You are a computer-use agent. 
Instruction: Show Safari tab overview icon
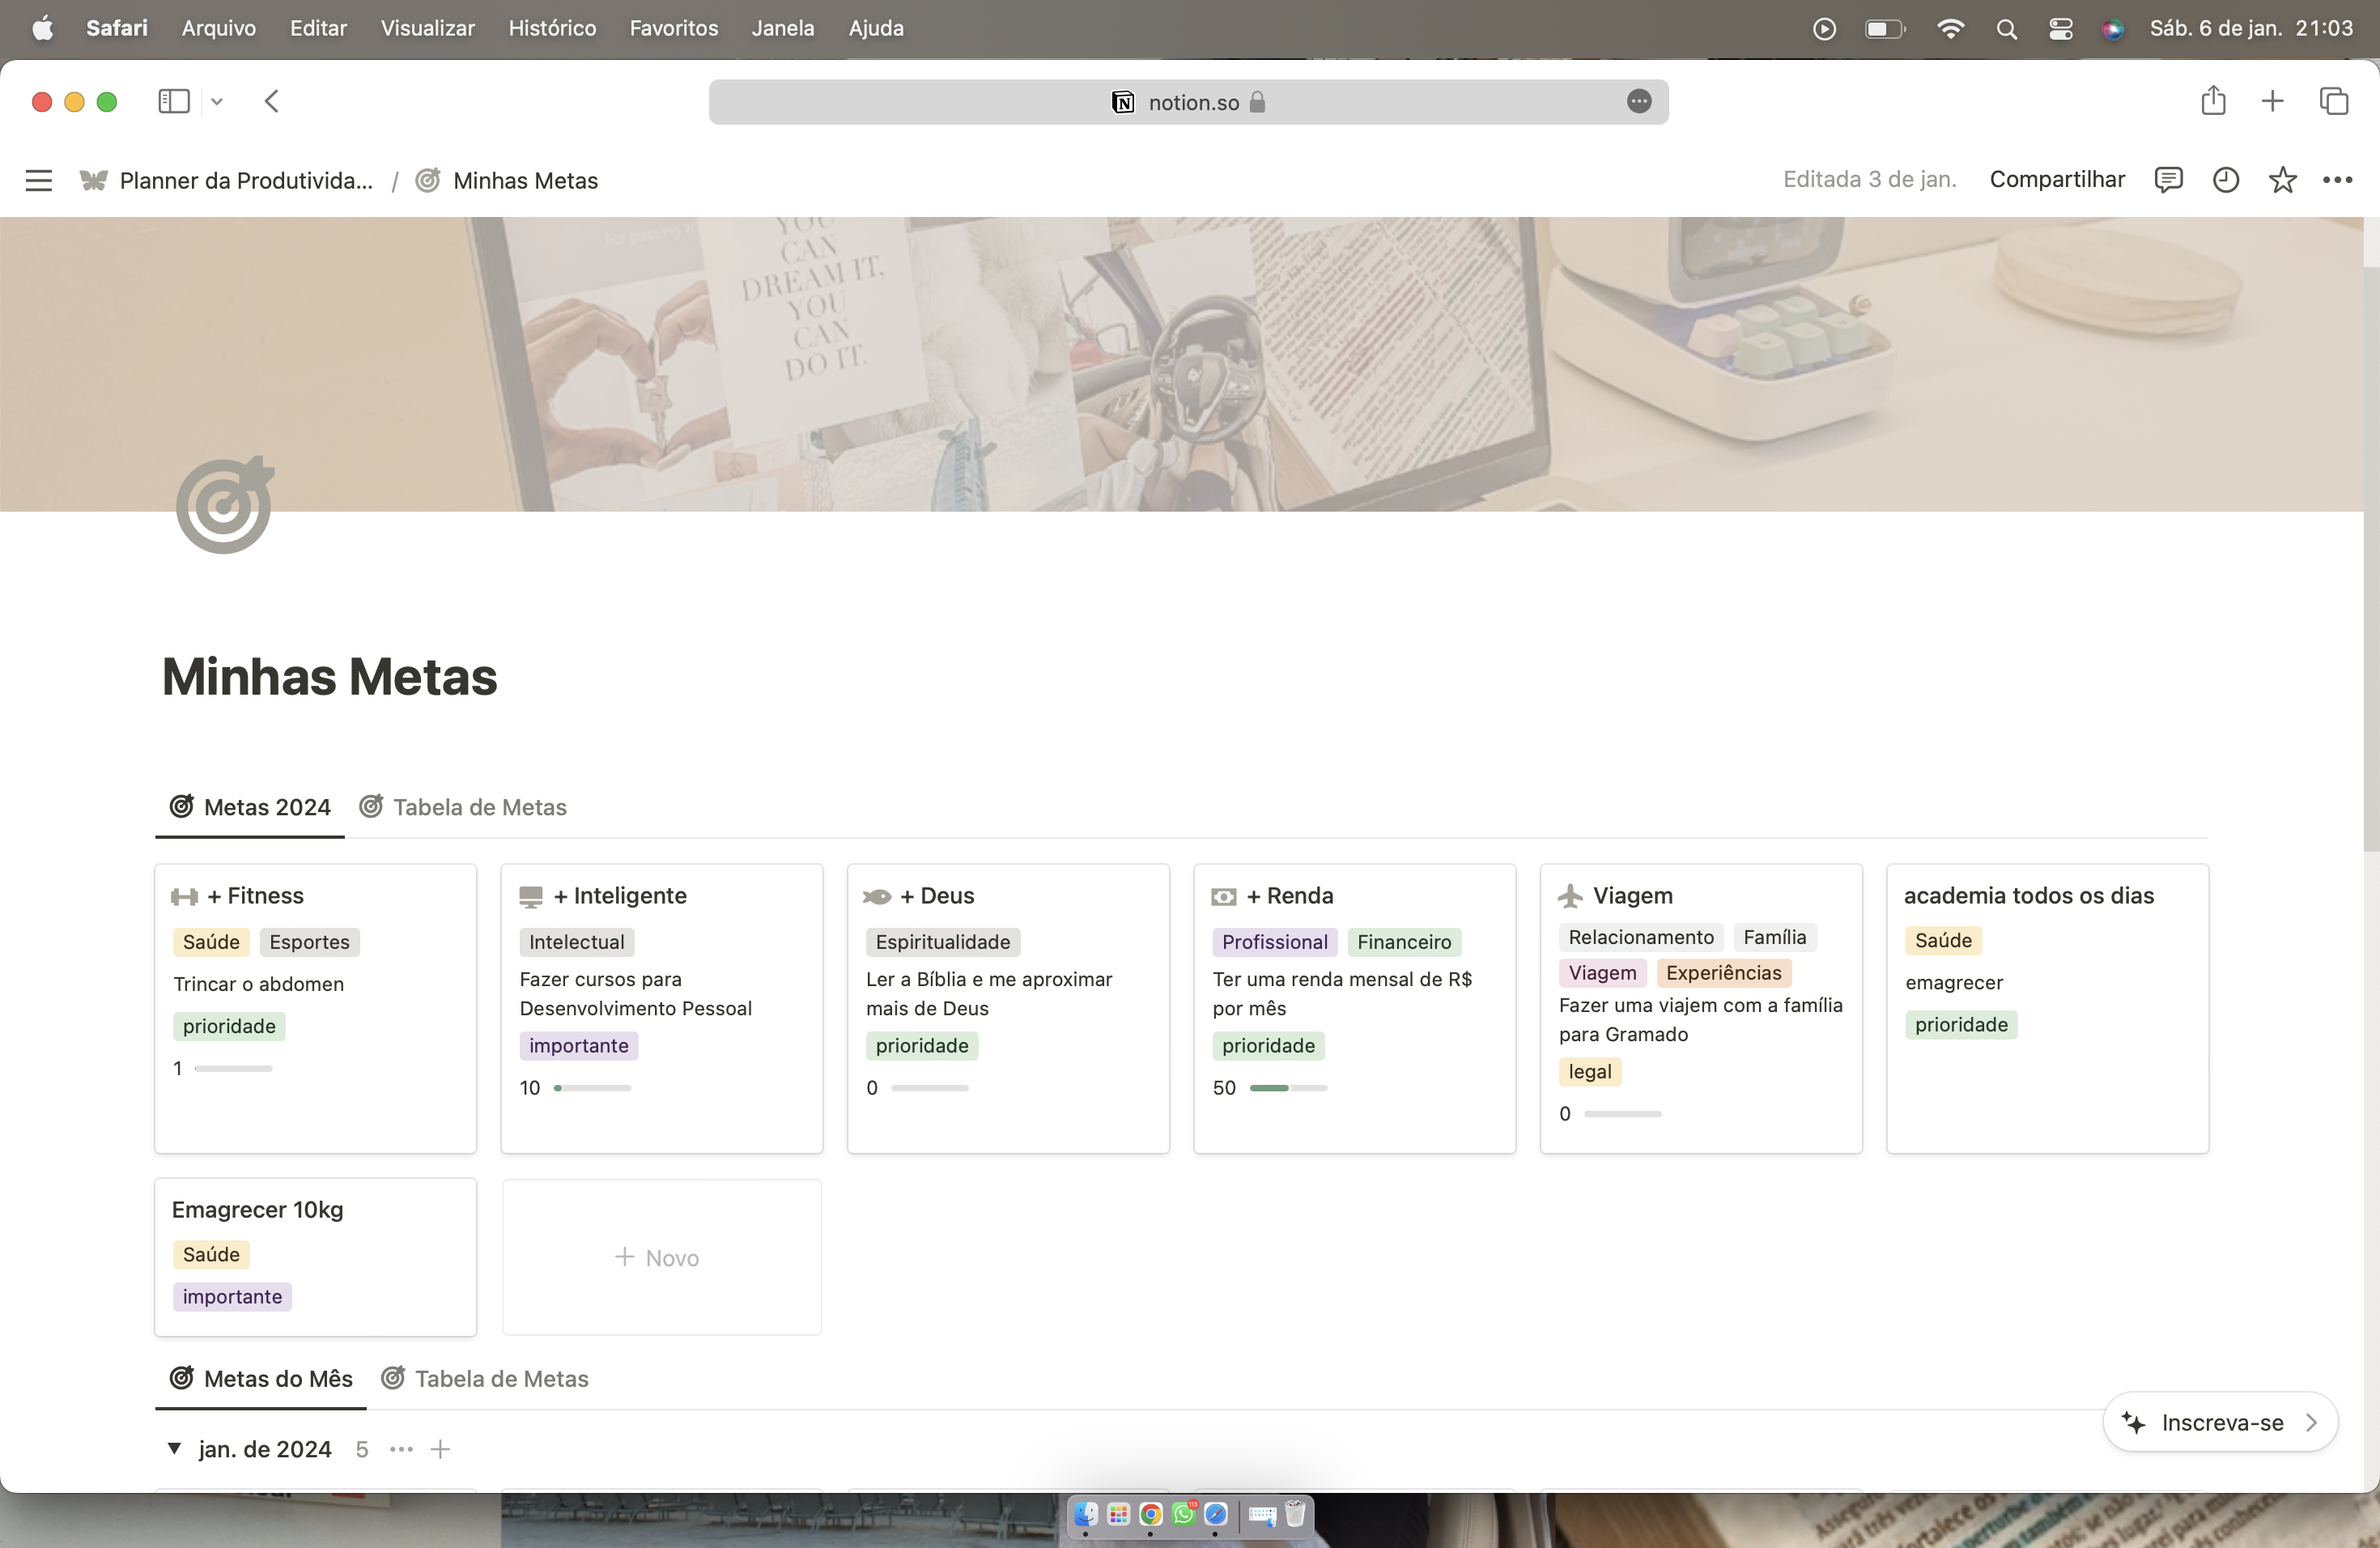pyautogui.click(x=2334, y=101)
